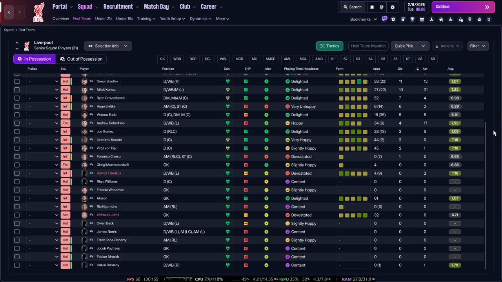Open the Tactics button

[x=330, y=46]
